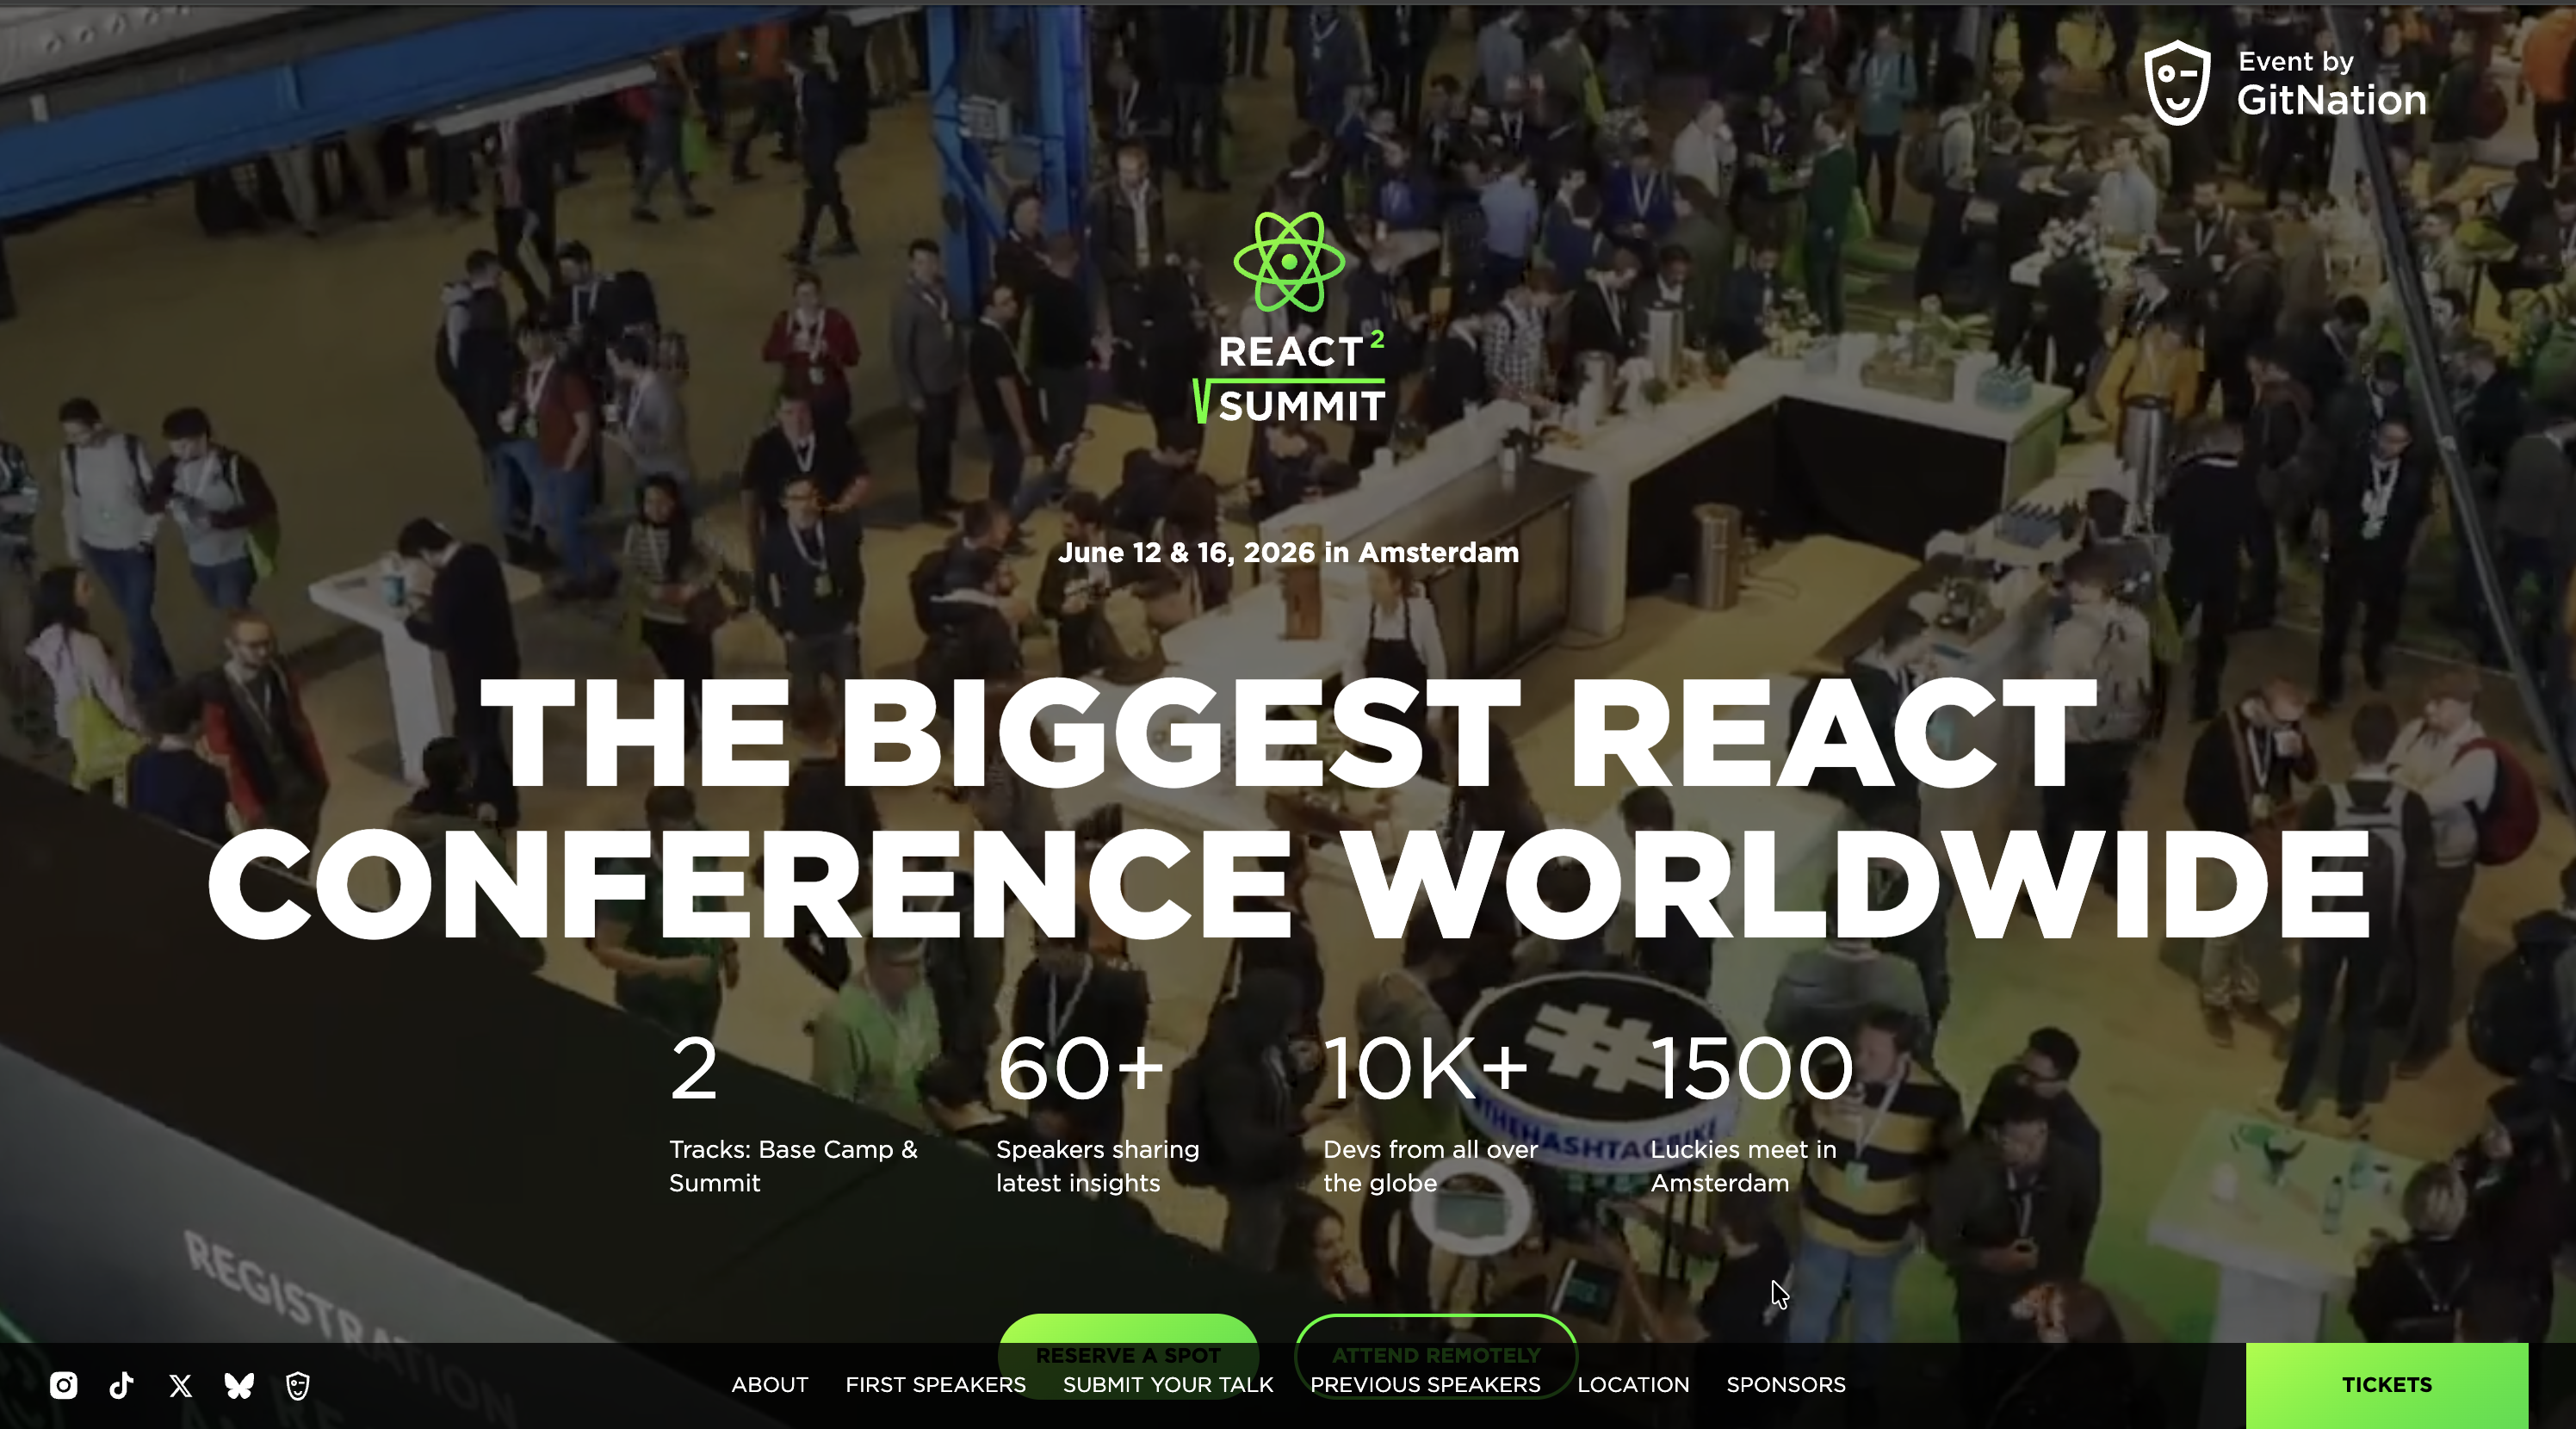Go to the About section
2576x1429 pixels.
pos(769,1385)
